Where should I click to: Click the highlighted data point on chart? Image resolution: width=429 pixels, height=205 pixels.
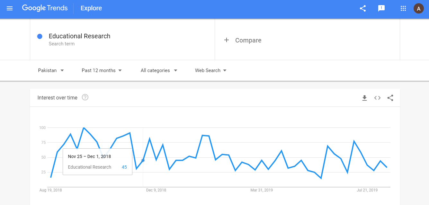tap(143, 160)
